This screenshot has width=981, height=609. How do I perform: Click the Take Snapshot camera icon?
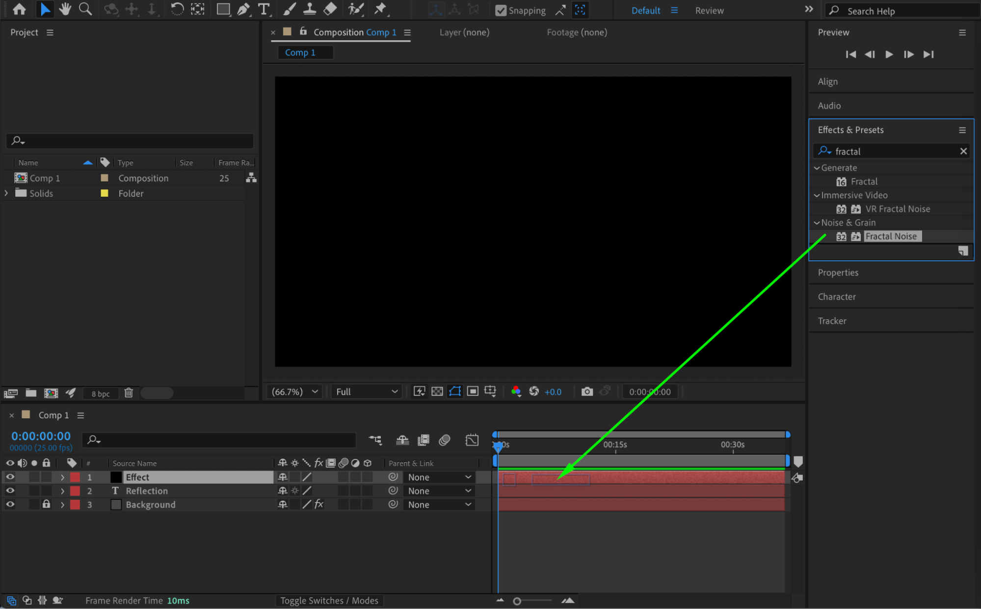click(587, 391)
